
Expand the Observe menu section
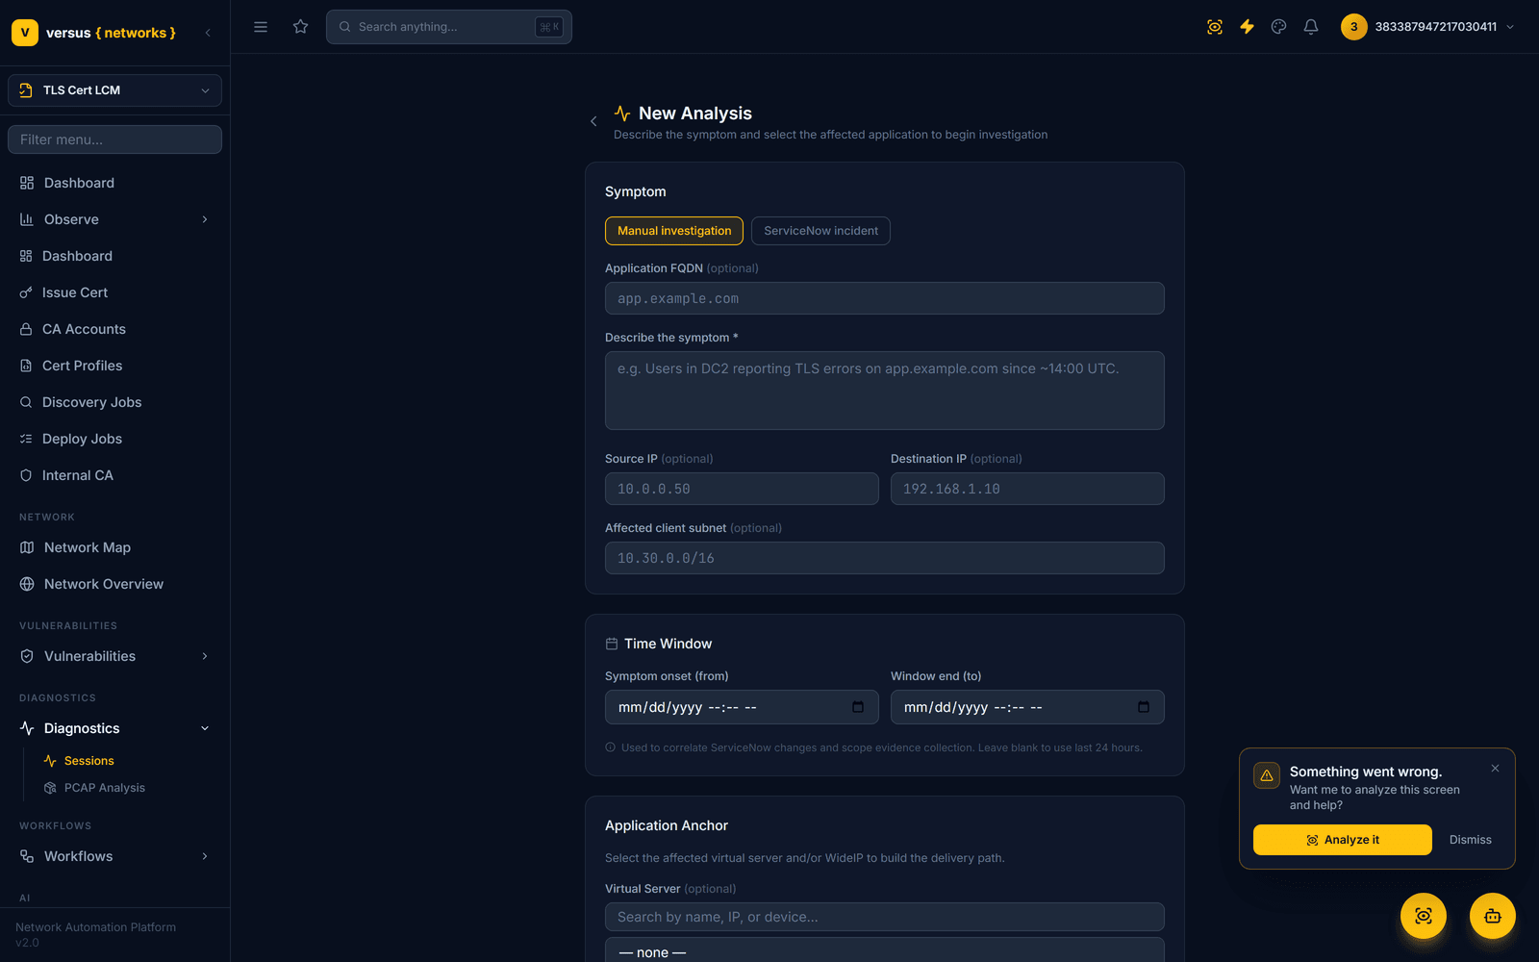point(115,219)
